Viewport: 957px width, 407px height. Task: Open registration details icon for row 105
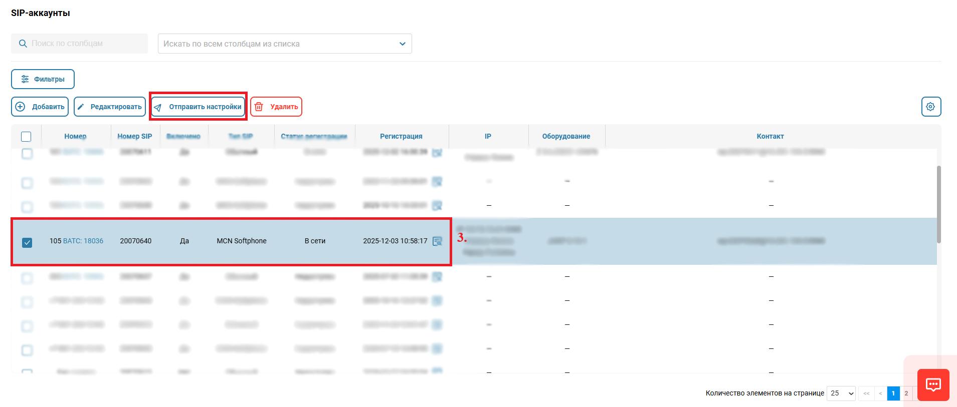tap(437, 241)
